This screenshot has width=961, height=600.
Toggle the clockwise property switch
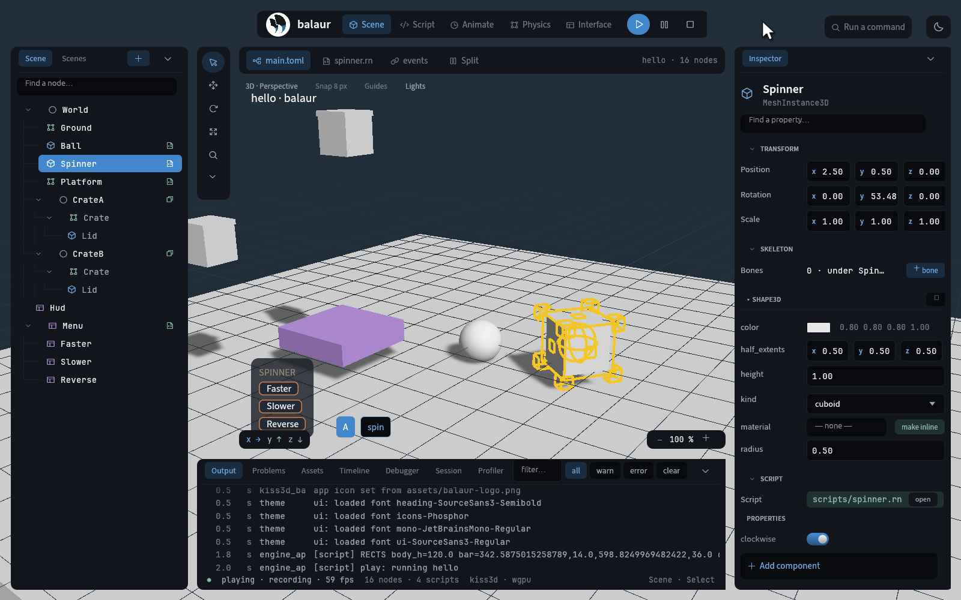click(x=817, y=539)
